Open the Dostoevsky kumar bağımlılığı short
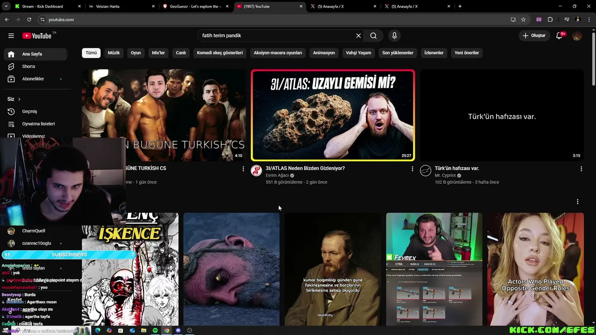596x335 pixels. click(x=333, y=269)
